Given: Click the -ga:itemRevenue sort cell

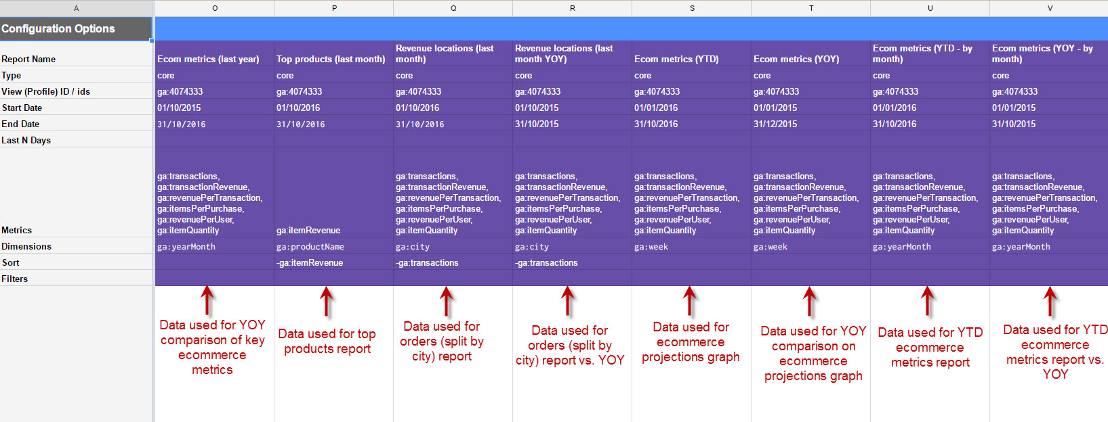Looking at the screenshot, I should tap(334, 262).
